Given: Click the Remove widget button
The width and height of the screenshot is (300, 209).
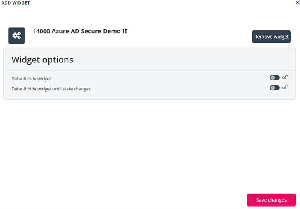Looking at the screenshot, I should pos(271,37).
